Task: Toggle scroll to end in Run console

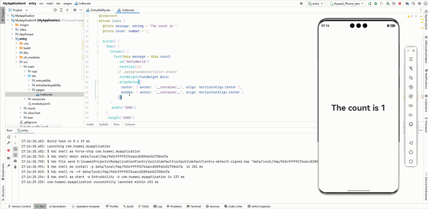Action: click(x=15, y=155)
